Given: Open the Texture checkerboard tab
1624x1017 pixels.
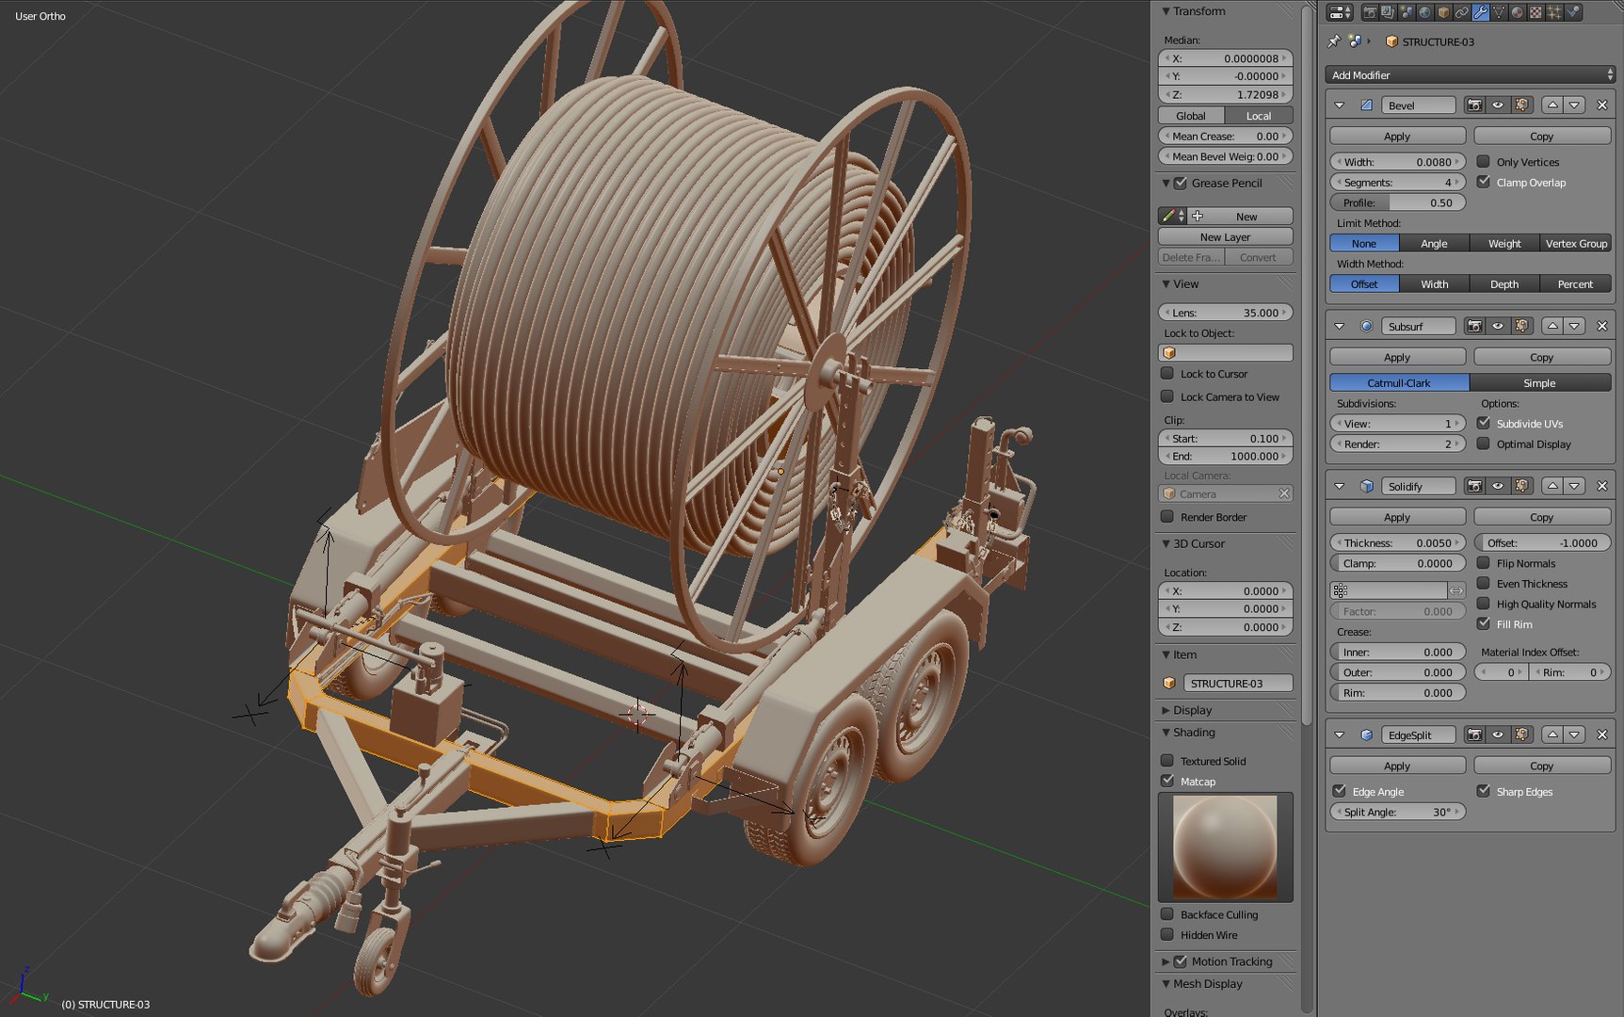Looking at the screenshot, I should [x=1536, y=12].
